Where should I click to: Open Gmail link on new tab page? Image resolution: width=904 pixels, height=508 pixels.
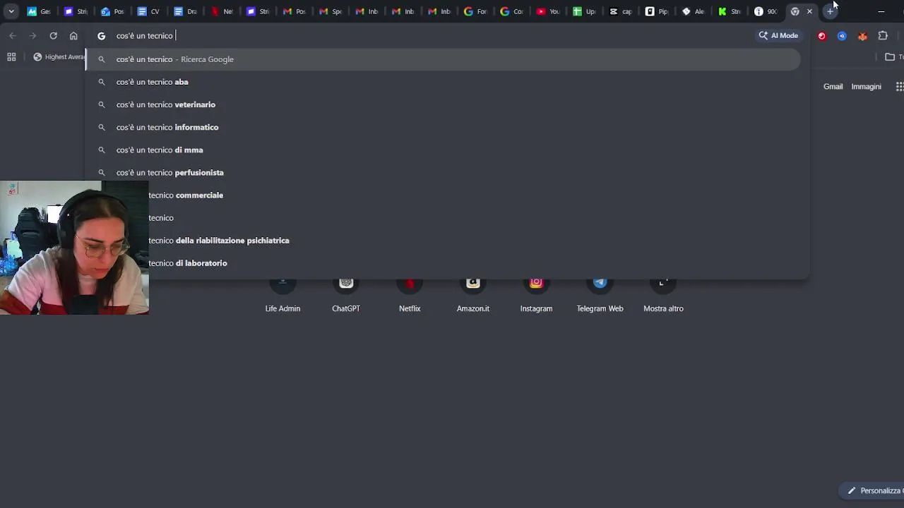click(833, 87)
